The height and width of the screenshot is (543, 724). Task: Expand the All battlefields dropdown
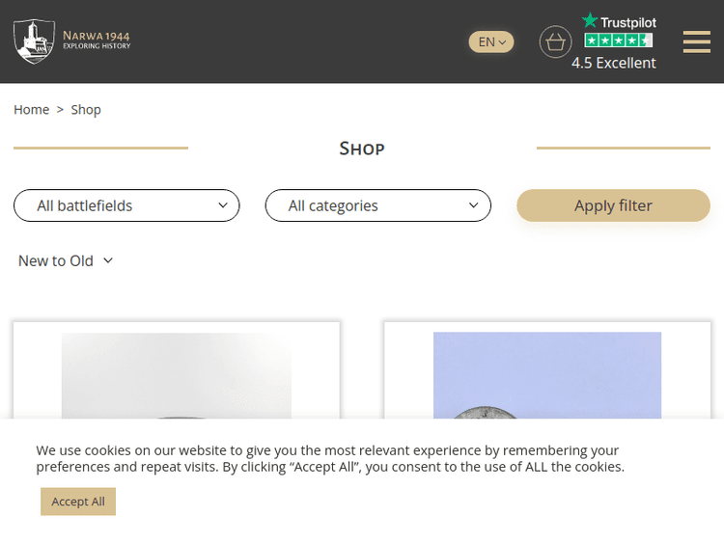(x=125, y=205)
